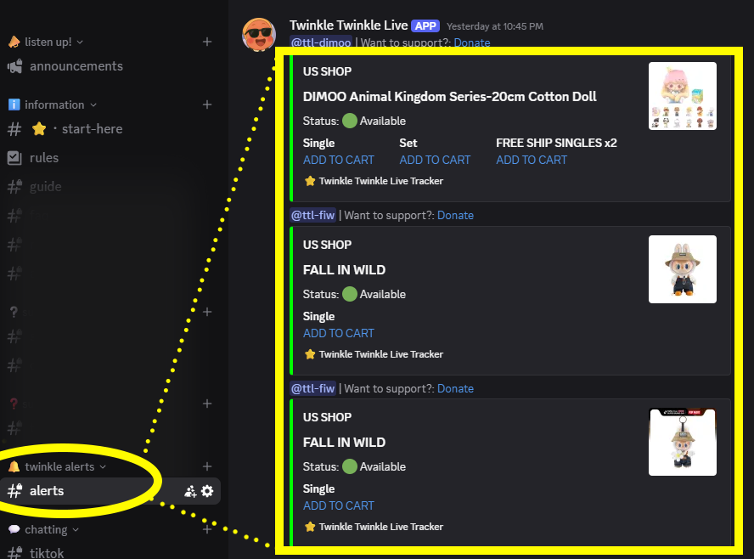This screenshot has height=559, width=754.
Task: Click ADD TO CART for FREE SHIP SINGLES x2
Action: coord(531,160)
